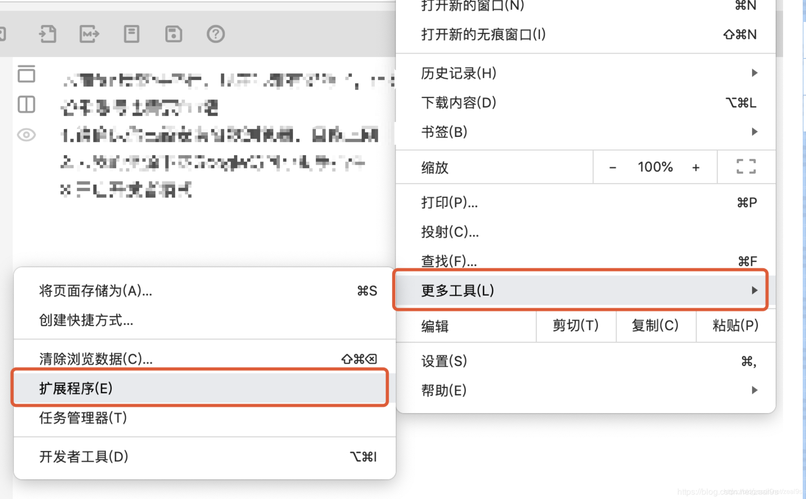Click the import file icon in editor toolbar

pyautogui.click(x=47, y=34)
